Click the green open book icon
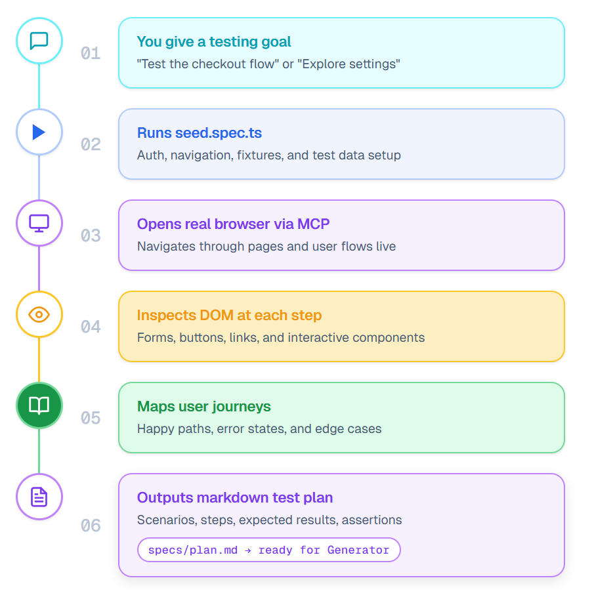 39,405
